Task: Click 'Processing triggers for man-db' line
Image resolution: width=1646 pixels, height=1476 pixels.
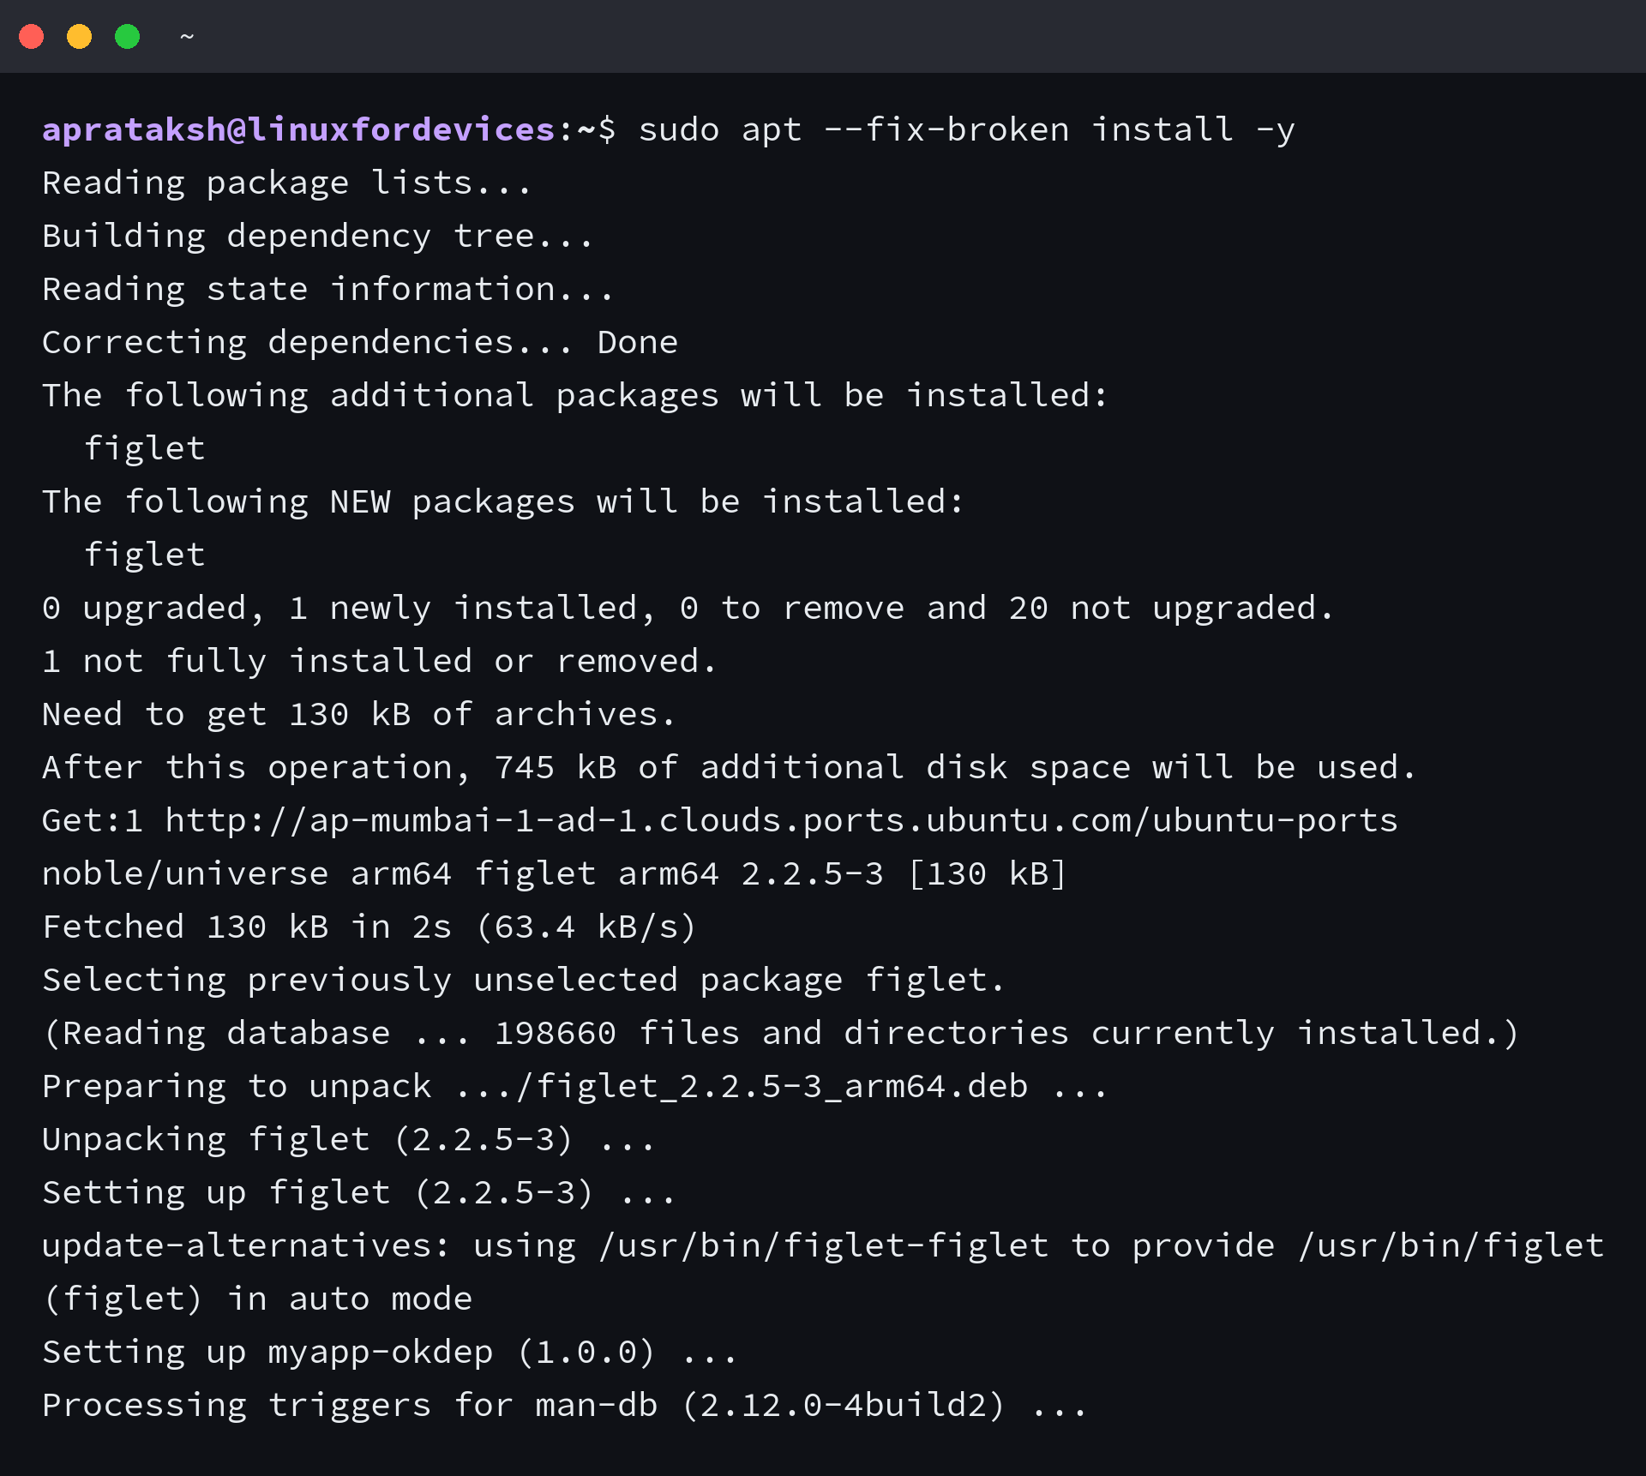Action: coord(565,1406)
